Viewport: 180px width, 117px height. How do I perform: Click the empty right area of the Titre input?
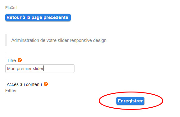click(59, 69)
